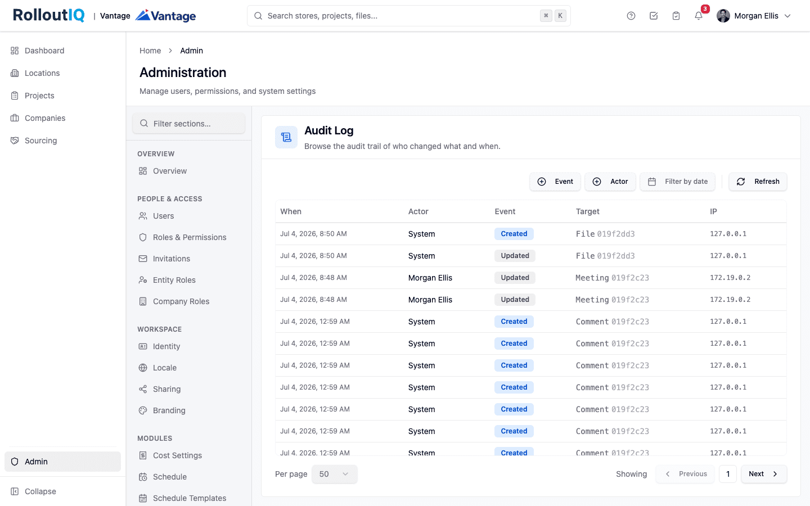
Task: Click first Comment 019f2c23 target
Action: pyautogui.click(x=612, y=322)
